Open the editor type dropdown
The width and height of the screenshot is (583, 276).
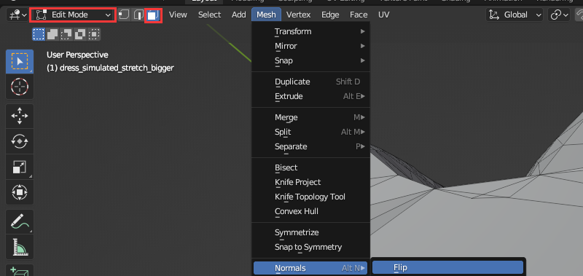[x=17, y=15]
